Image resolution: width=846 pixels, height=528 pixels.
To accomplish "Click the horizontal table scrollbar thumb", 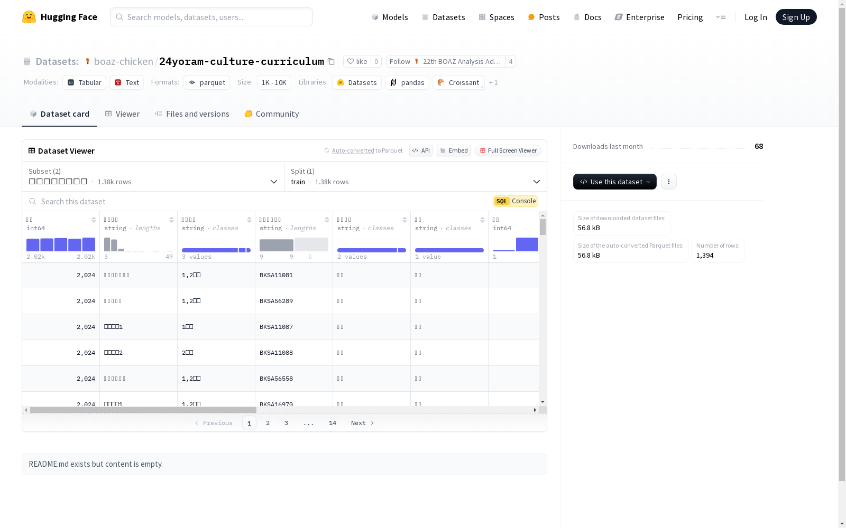I will click(x=143, y=410).
